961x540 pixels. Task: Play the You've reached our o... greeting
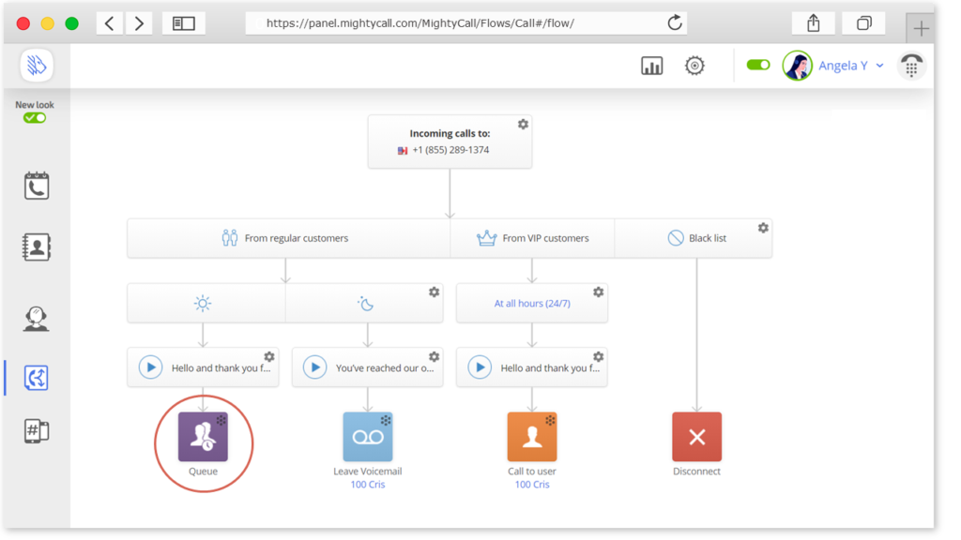click(x=315, y=367)
